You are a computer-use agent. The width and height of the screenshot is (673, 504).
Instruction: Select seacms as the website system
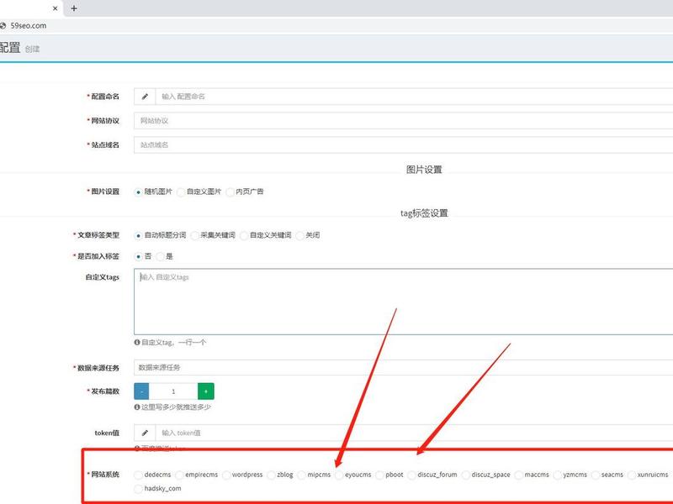click(x=596, y=475)
